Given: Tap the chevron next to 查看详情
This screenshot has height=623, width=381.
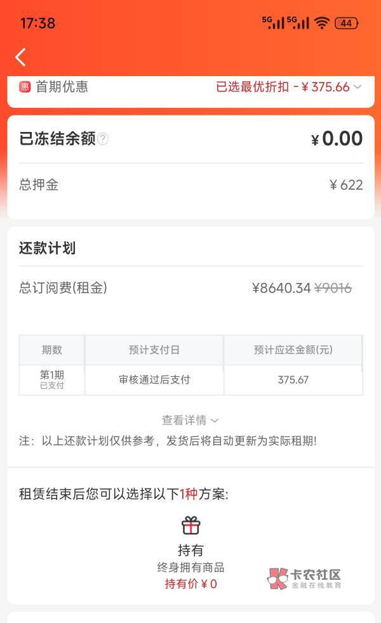Looking at the screenshot, I should [215, 420].
